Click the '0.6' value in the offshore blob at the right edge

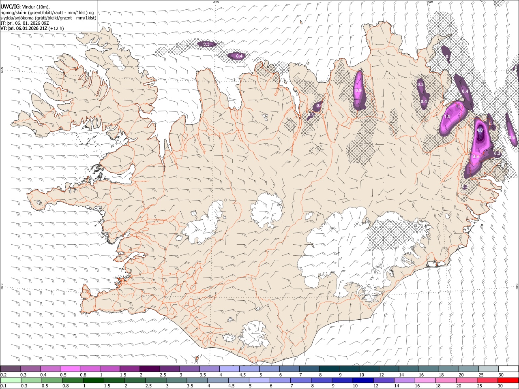pyautogui.click(x=512, y=138)
